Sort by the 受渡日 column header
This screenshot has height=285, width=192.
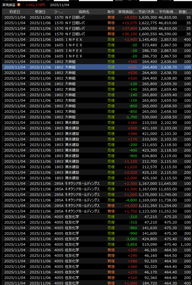40,12
